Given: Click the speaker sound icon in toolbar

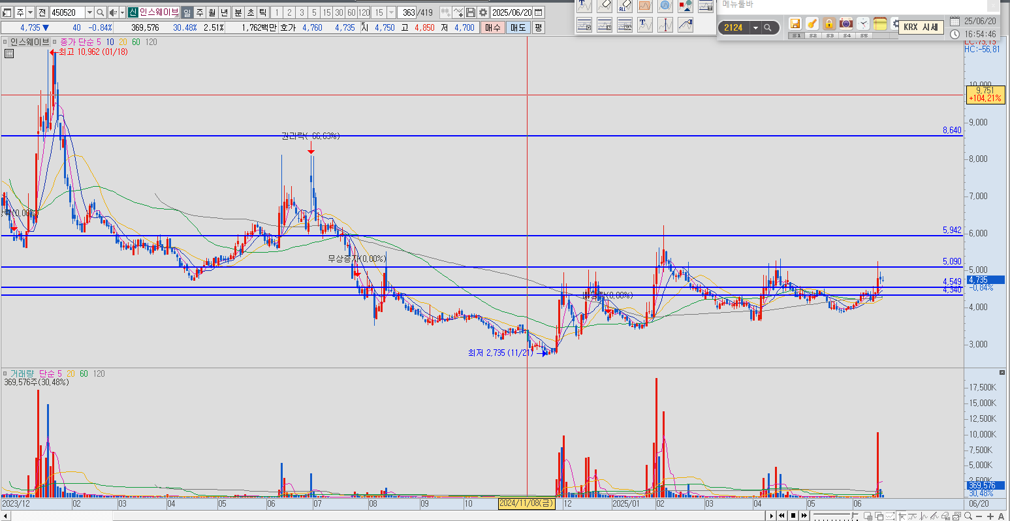Looking at the screenshot, I should click(x=112, y=12).
